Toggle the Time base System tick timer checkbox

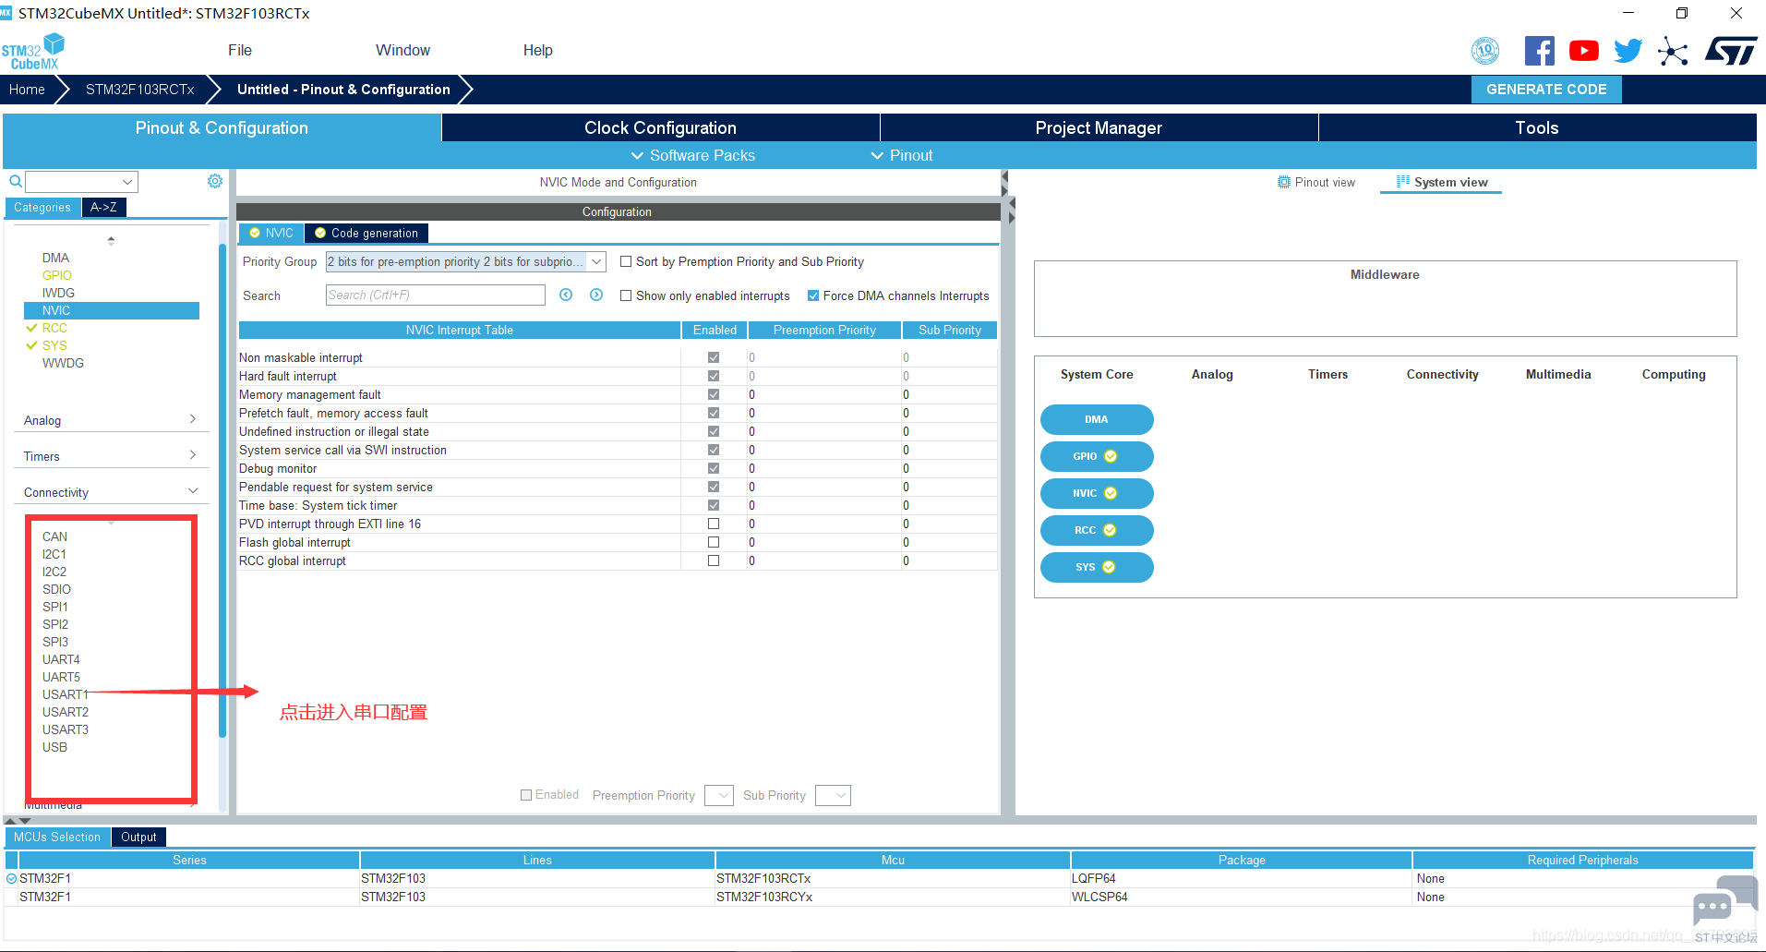coord(714,505)
